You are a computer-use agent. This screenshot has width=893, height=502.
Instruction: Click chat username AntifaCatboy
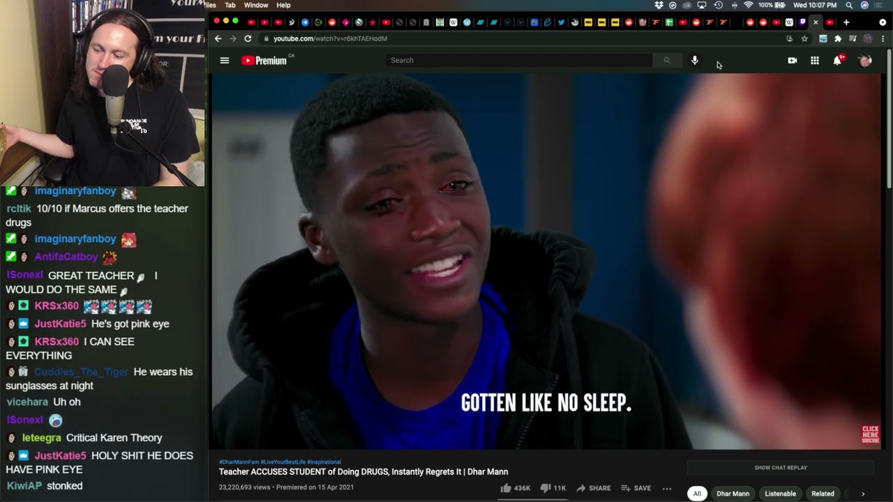[66, 257]
